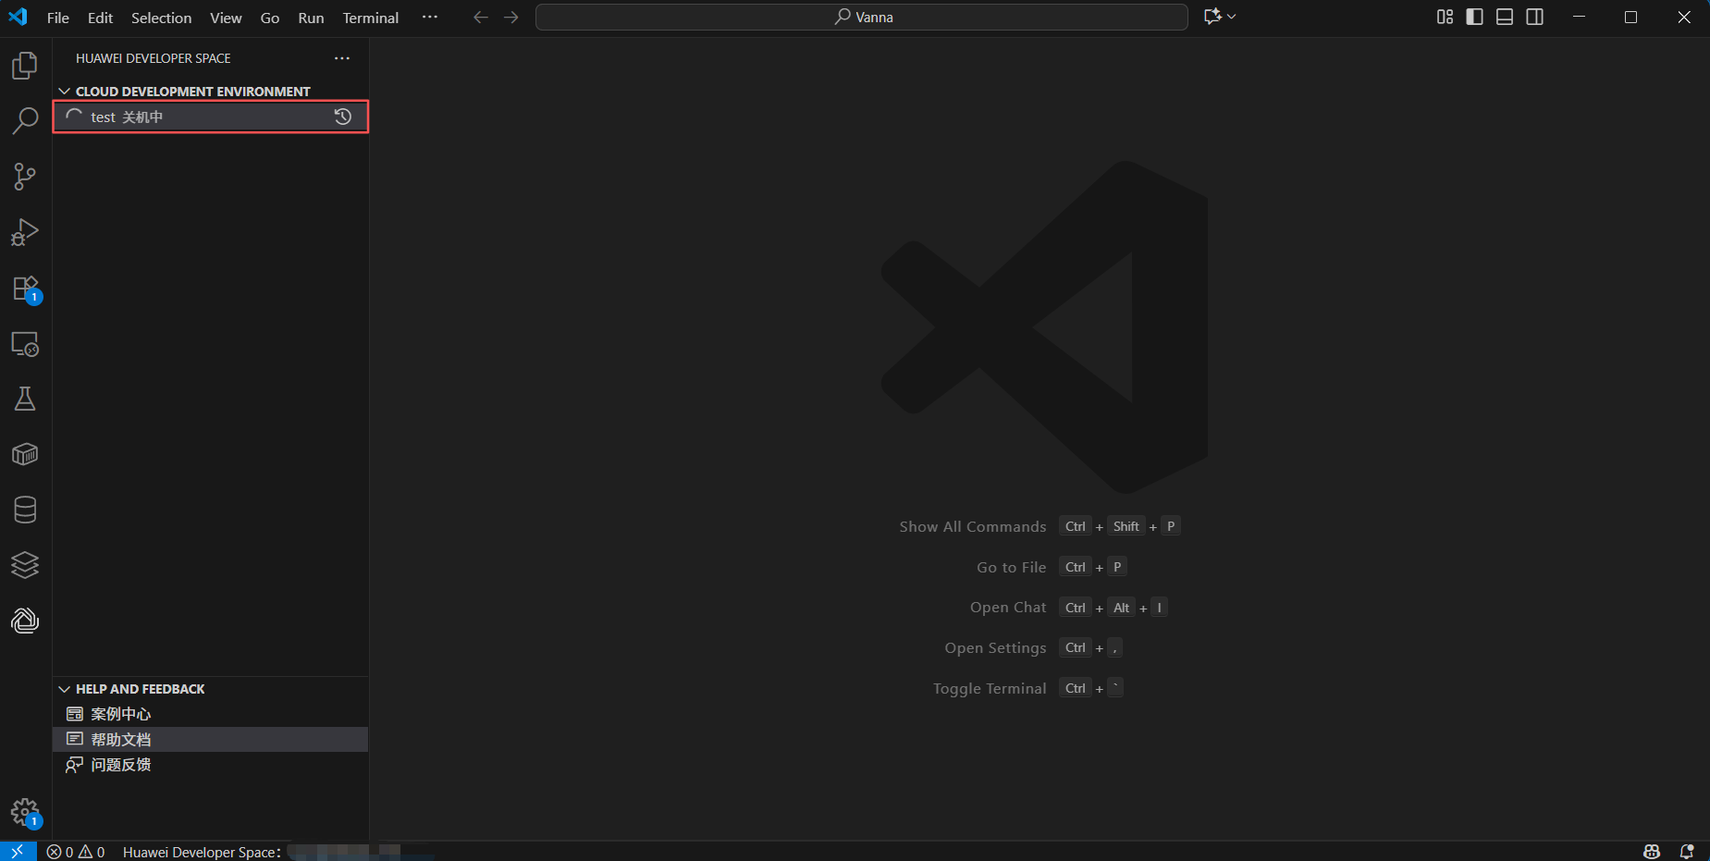This screenshot has width=1710, height=861.
Task: Toggle the bottom Panel visibility
Action: [1505, 18]
